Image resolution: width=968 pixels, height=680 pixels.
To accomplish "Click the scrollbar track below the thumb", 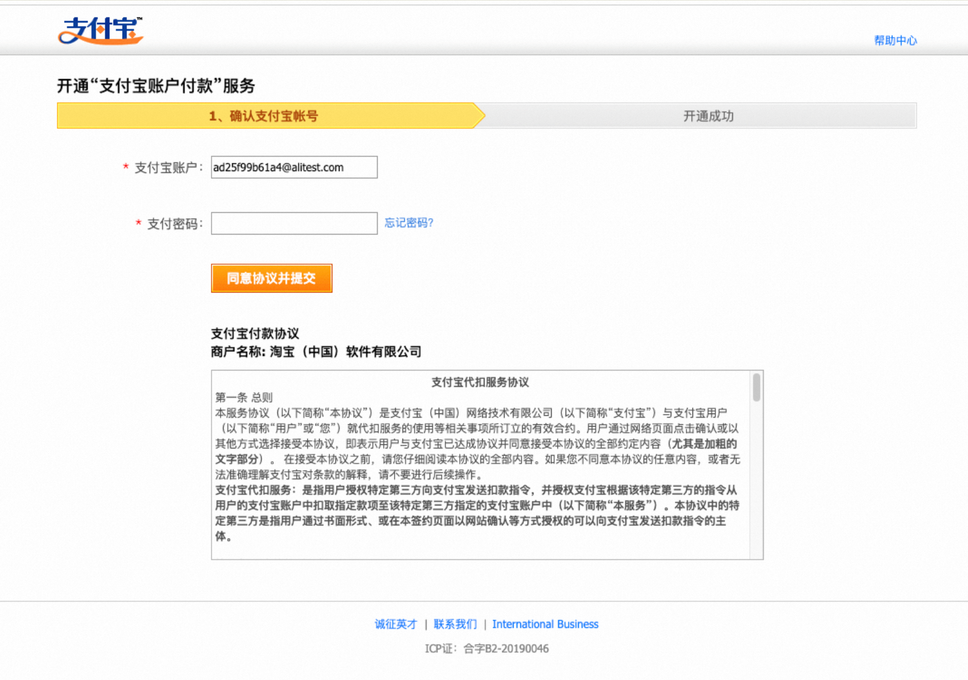I will tap(756, 484).
